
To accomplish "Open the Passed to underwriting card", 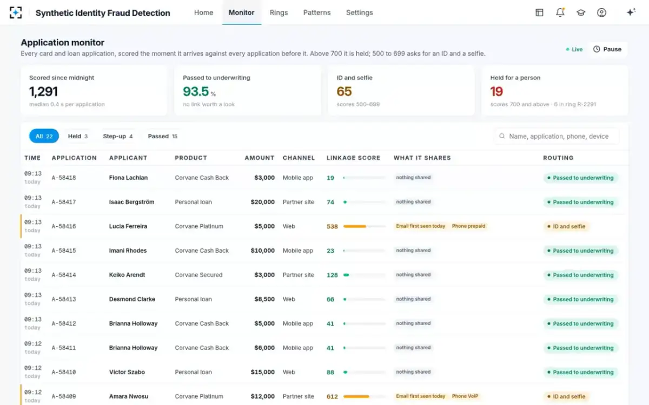I will [x=247, y=91].
